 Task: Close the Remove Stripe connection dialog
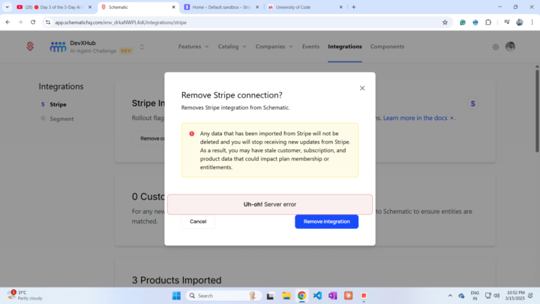362,89
